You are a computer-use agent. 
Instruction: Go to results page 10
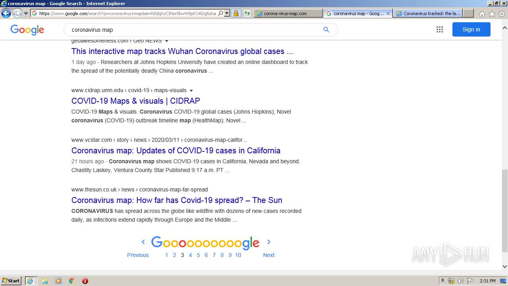click(238, 255)
